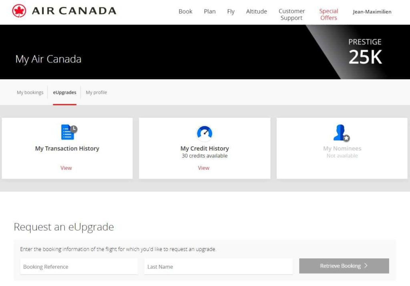The height and width of the screenshot is (286, 410).
Task: Open the Plan menu
Action: 210,11
